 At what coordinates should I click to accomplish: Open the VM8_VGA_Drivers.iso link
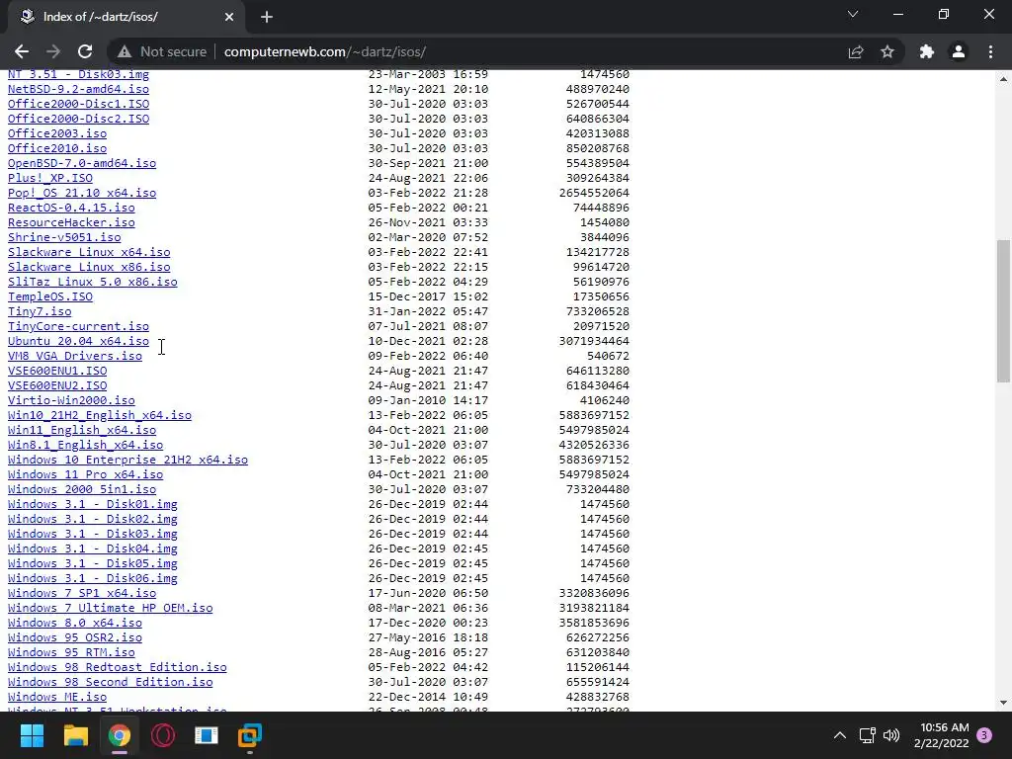click(75, 356)
